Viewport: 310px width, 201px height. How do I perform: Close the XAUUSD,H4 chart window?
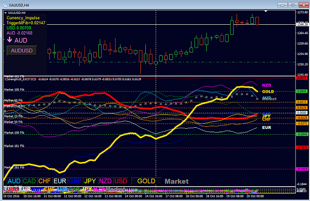[x=304, y=5]
